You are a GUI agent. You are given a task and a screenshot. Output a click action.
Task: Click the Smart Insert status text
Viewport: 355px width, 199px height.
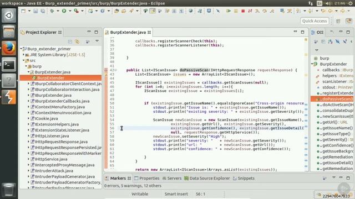point(176,194)
